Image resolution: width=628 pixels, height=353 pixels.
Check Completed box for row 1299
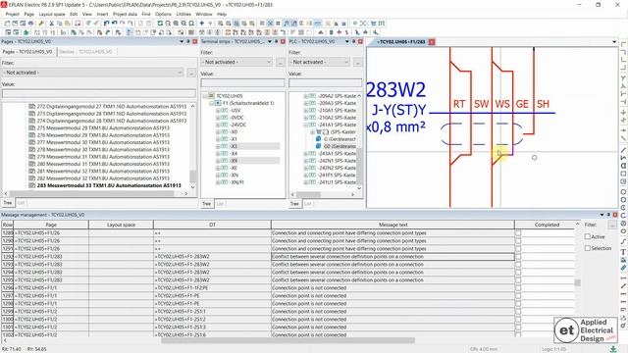point(518,312)
